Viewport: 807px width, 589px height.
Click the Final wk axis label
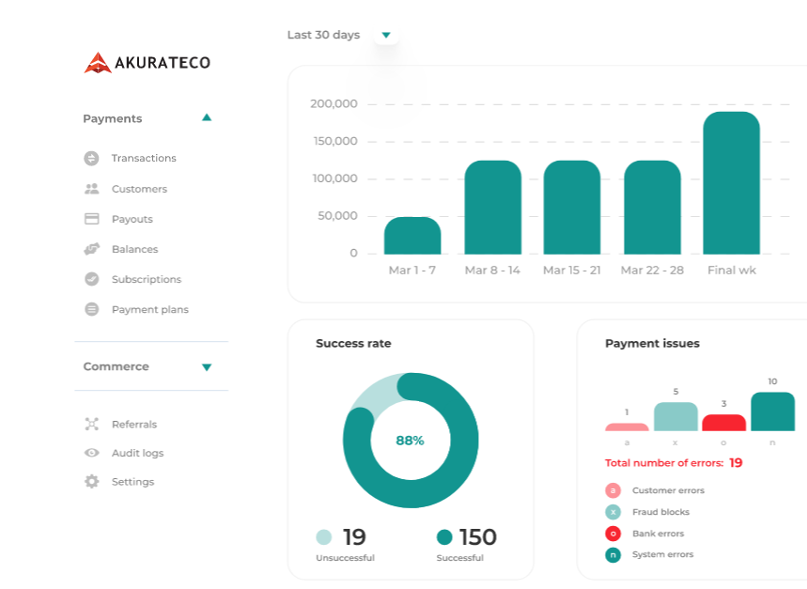tap(731, 270)
